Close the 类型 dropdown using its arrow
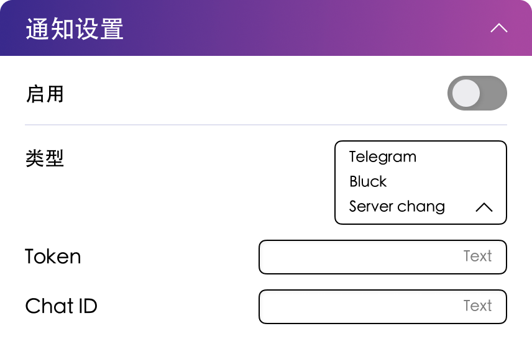This screenshot has height=344, width=532. tap(484, 207)
